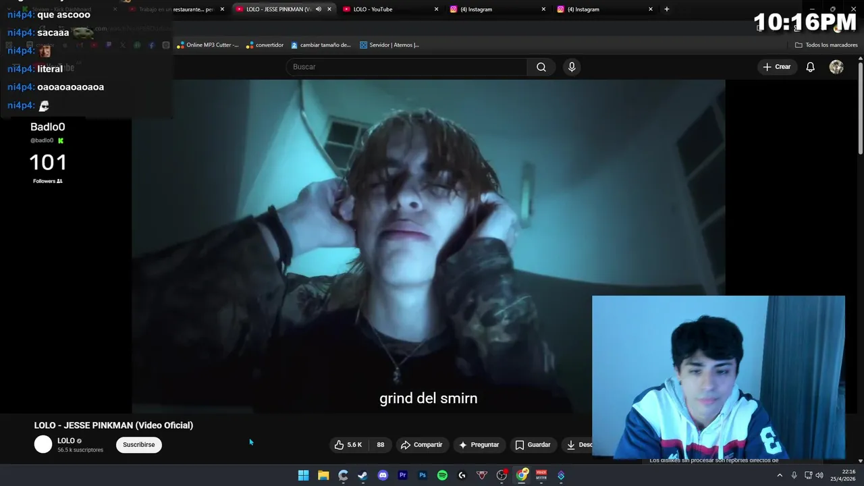This screenshot has height=486, width=864.
Task: Open Todos los marcadores folder
Action: pyautogui.click(x=826, y=45)
